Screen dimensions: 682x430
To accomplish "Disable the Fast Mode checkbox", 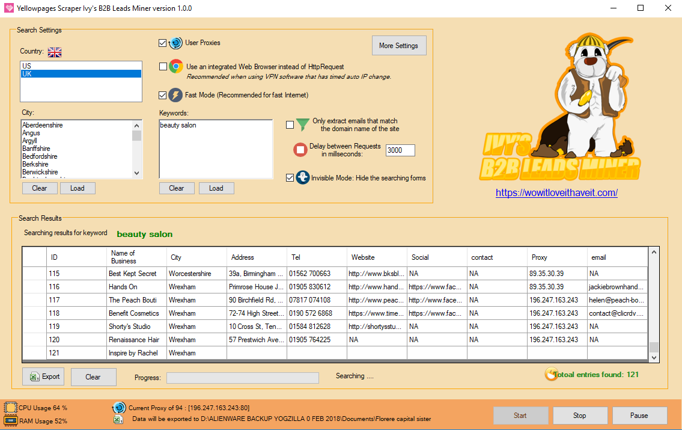I will pos(162,95).
